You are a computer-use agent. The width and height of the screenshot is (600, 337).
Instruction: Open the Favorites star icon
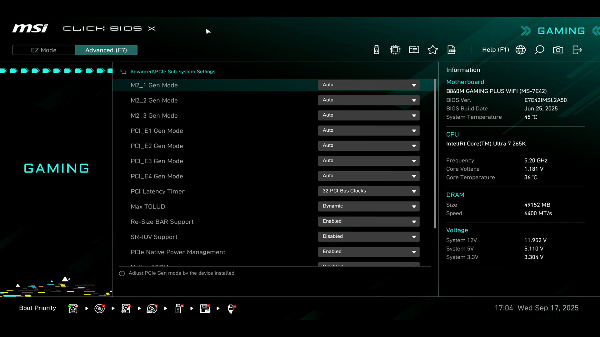point(433,50)
